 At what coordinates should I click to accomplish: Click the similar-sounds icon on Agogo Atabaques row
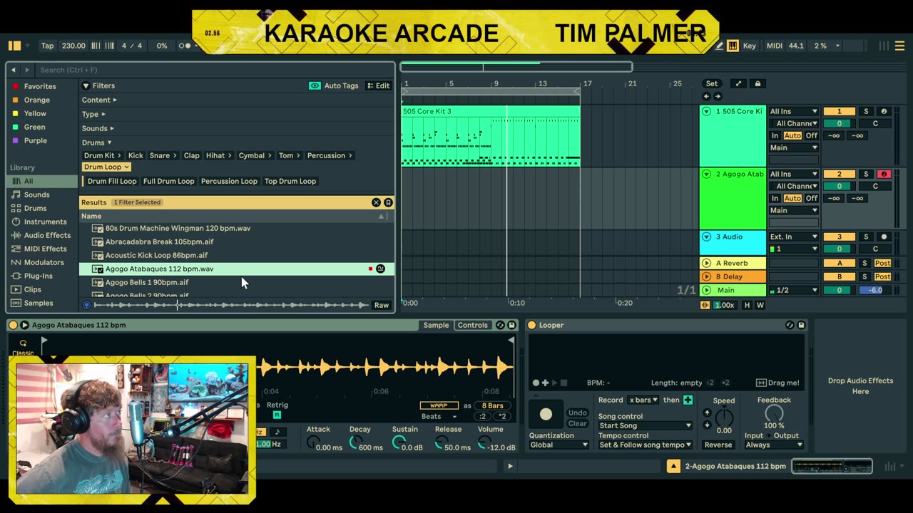pyautogui.click(x=380, y=269)
